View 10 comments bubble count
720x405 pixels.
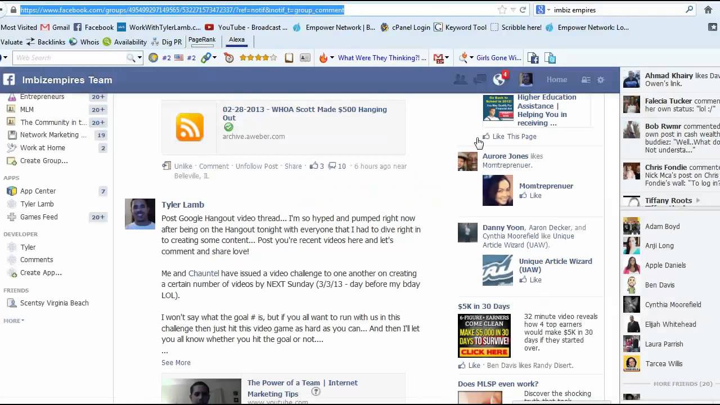click(337, 166)
